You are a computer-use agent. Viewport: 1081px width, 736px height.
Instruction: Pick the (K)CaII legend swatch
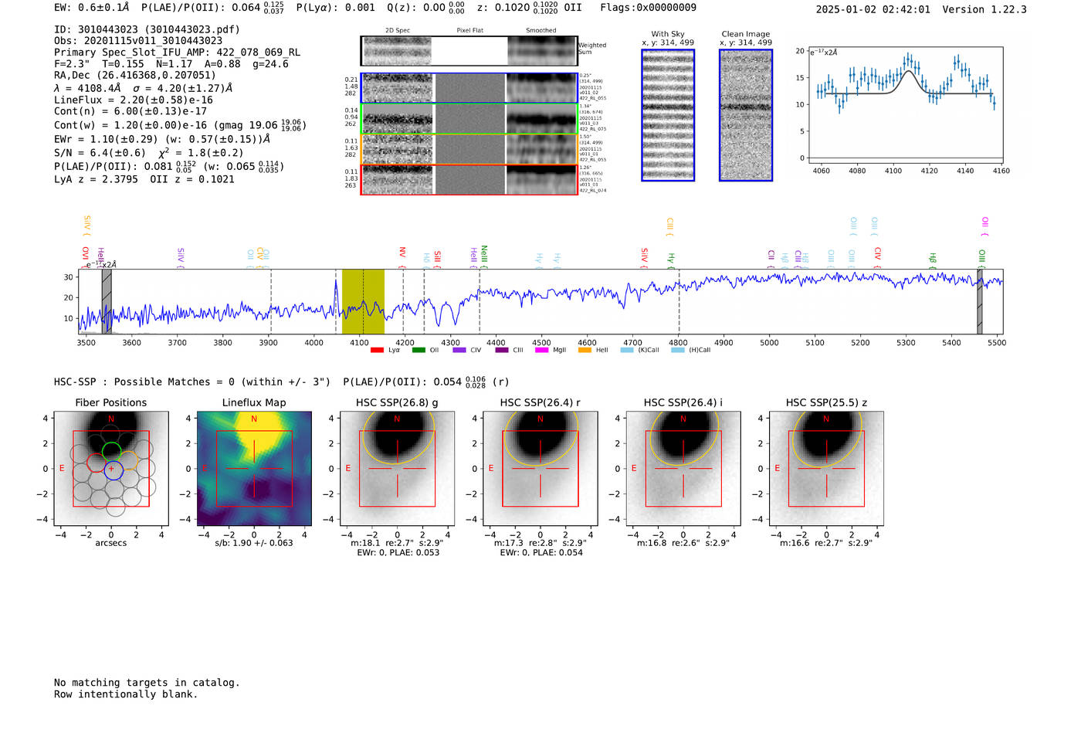627,350
